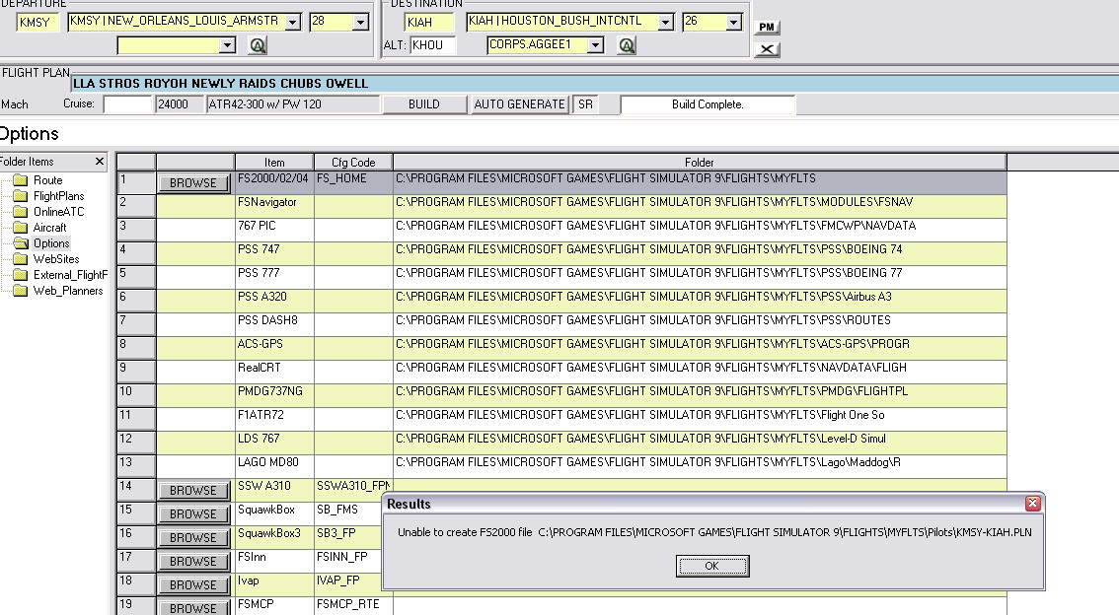This screenshot has height=615, width=1119.
Task: Click the FSNavigator item cell
Action: (x=274, y=206)
